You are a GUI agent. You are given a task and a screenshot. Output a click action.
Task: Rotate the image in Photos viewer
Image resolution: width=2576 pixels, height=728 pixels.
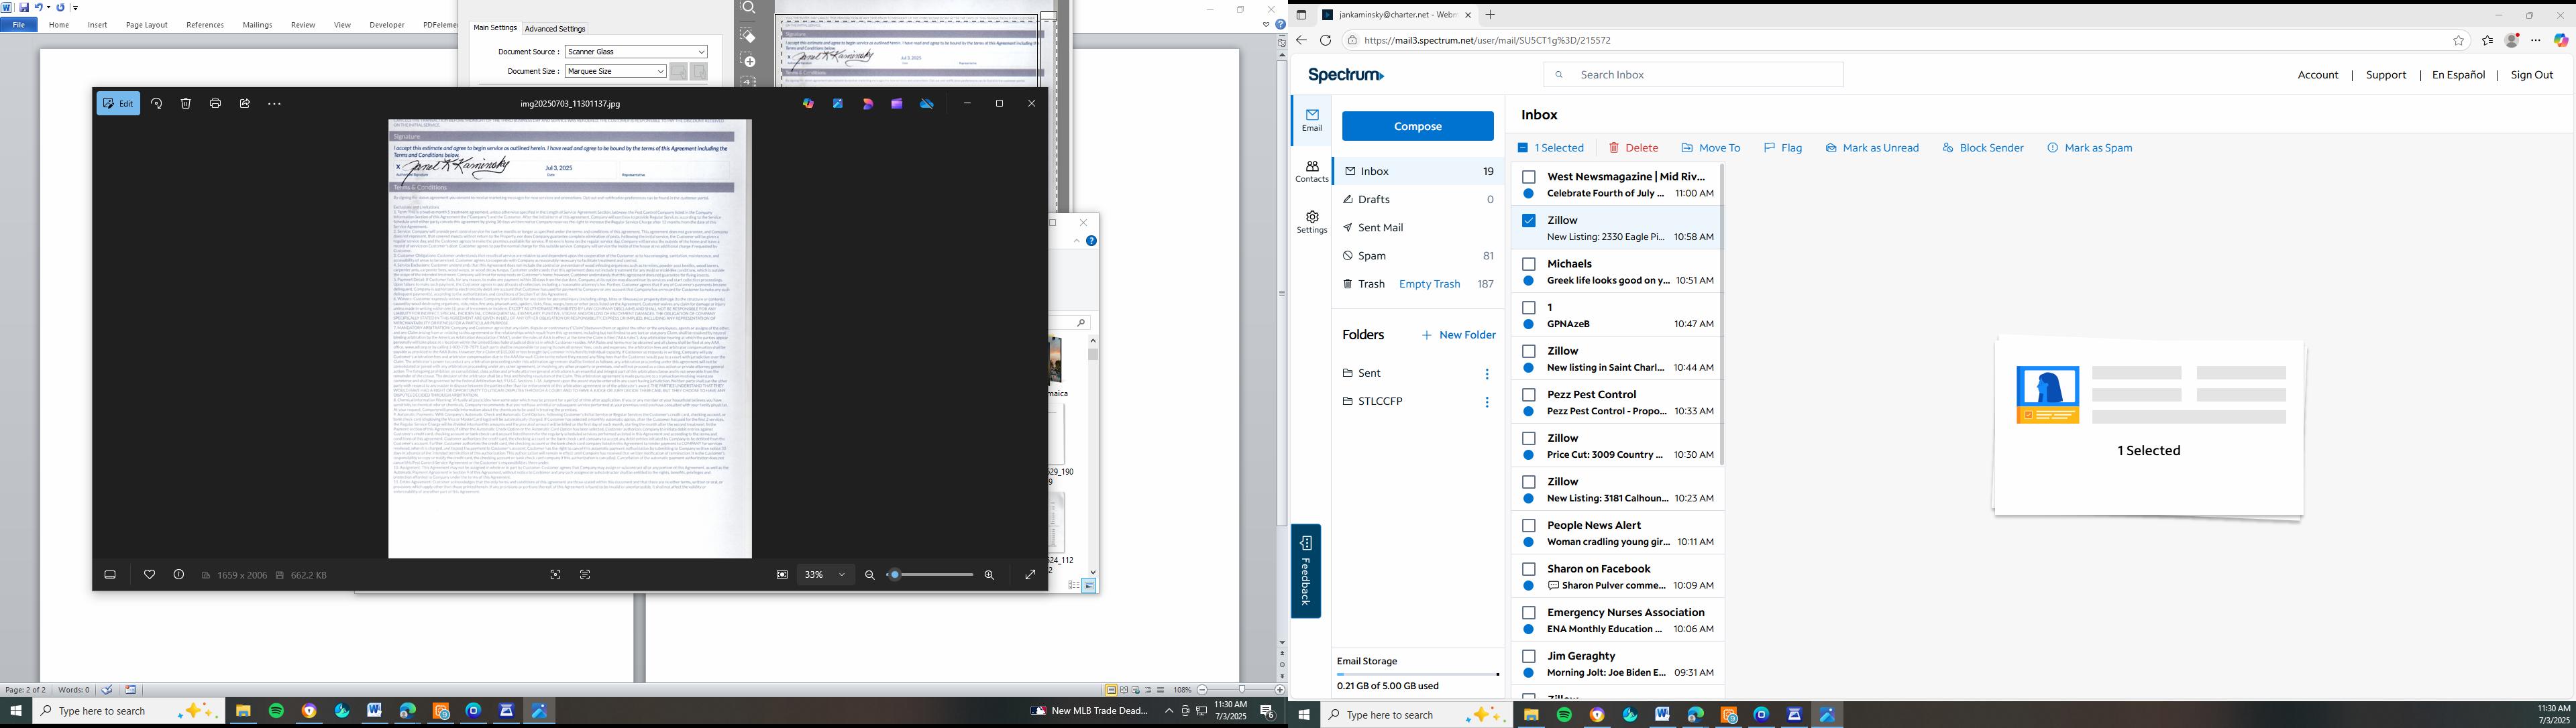[x=157, y=104]
